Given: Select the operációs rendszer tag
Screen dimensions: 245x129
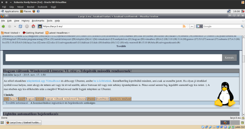Looking at the screenshot, I should coord(121,99).
